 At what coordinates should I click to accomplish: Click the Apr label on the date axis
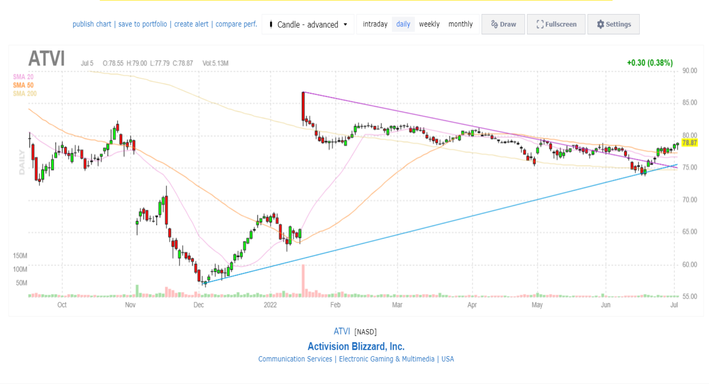tap(472, 305)
